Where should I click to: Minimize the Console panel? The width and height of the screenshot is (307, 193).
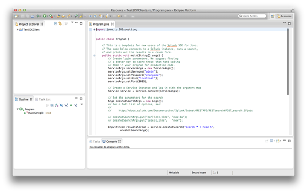coord(284,140)
